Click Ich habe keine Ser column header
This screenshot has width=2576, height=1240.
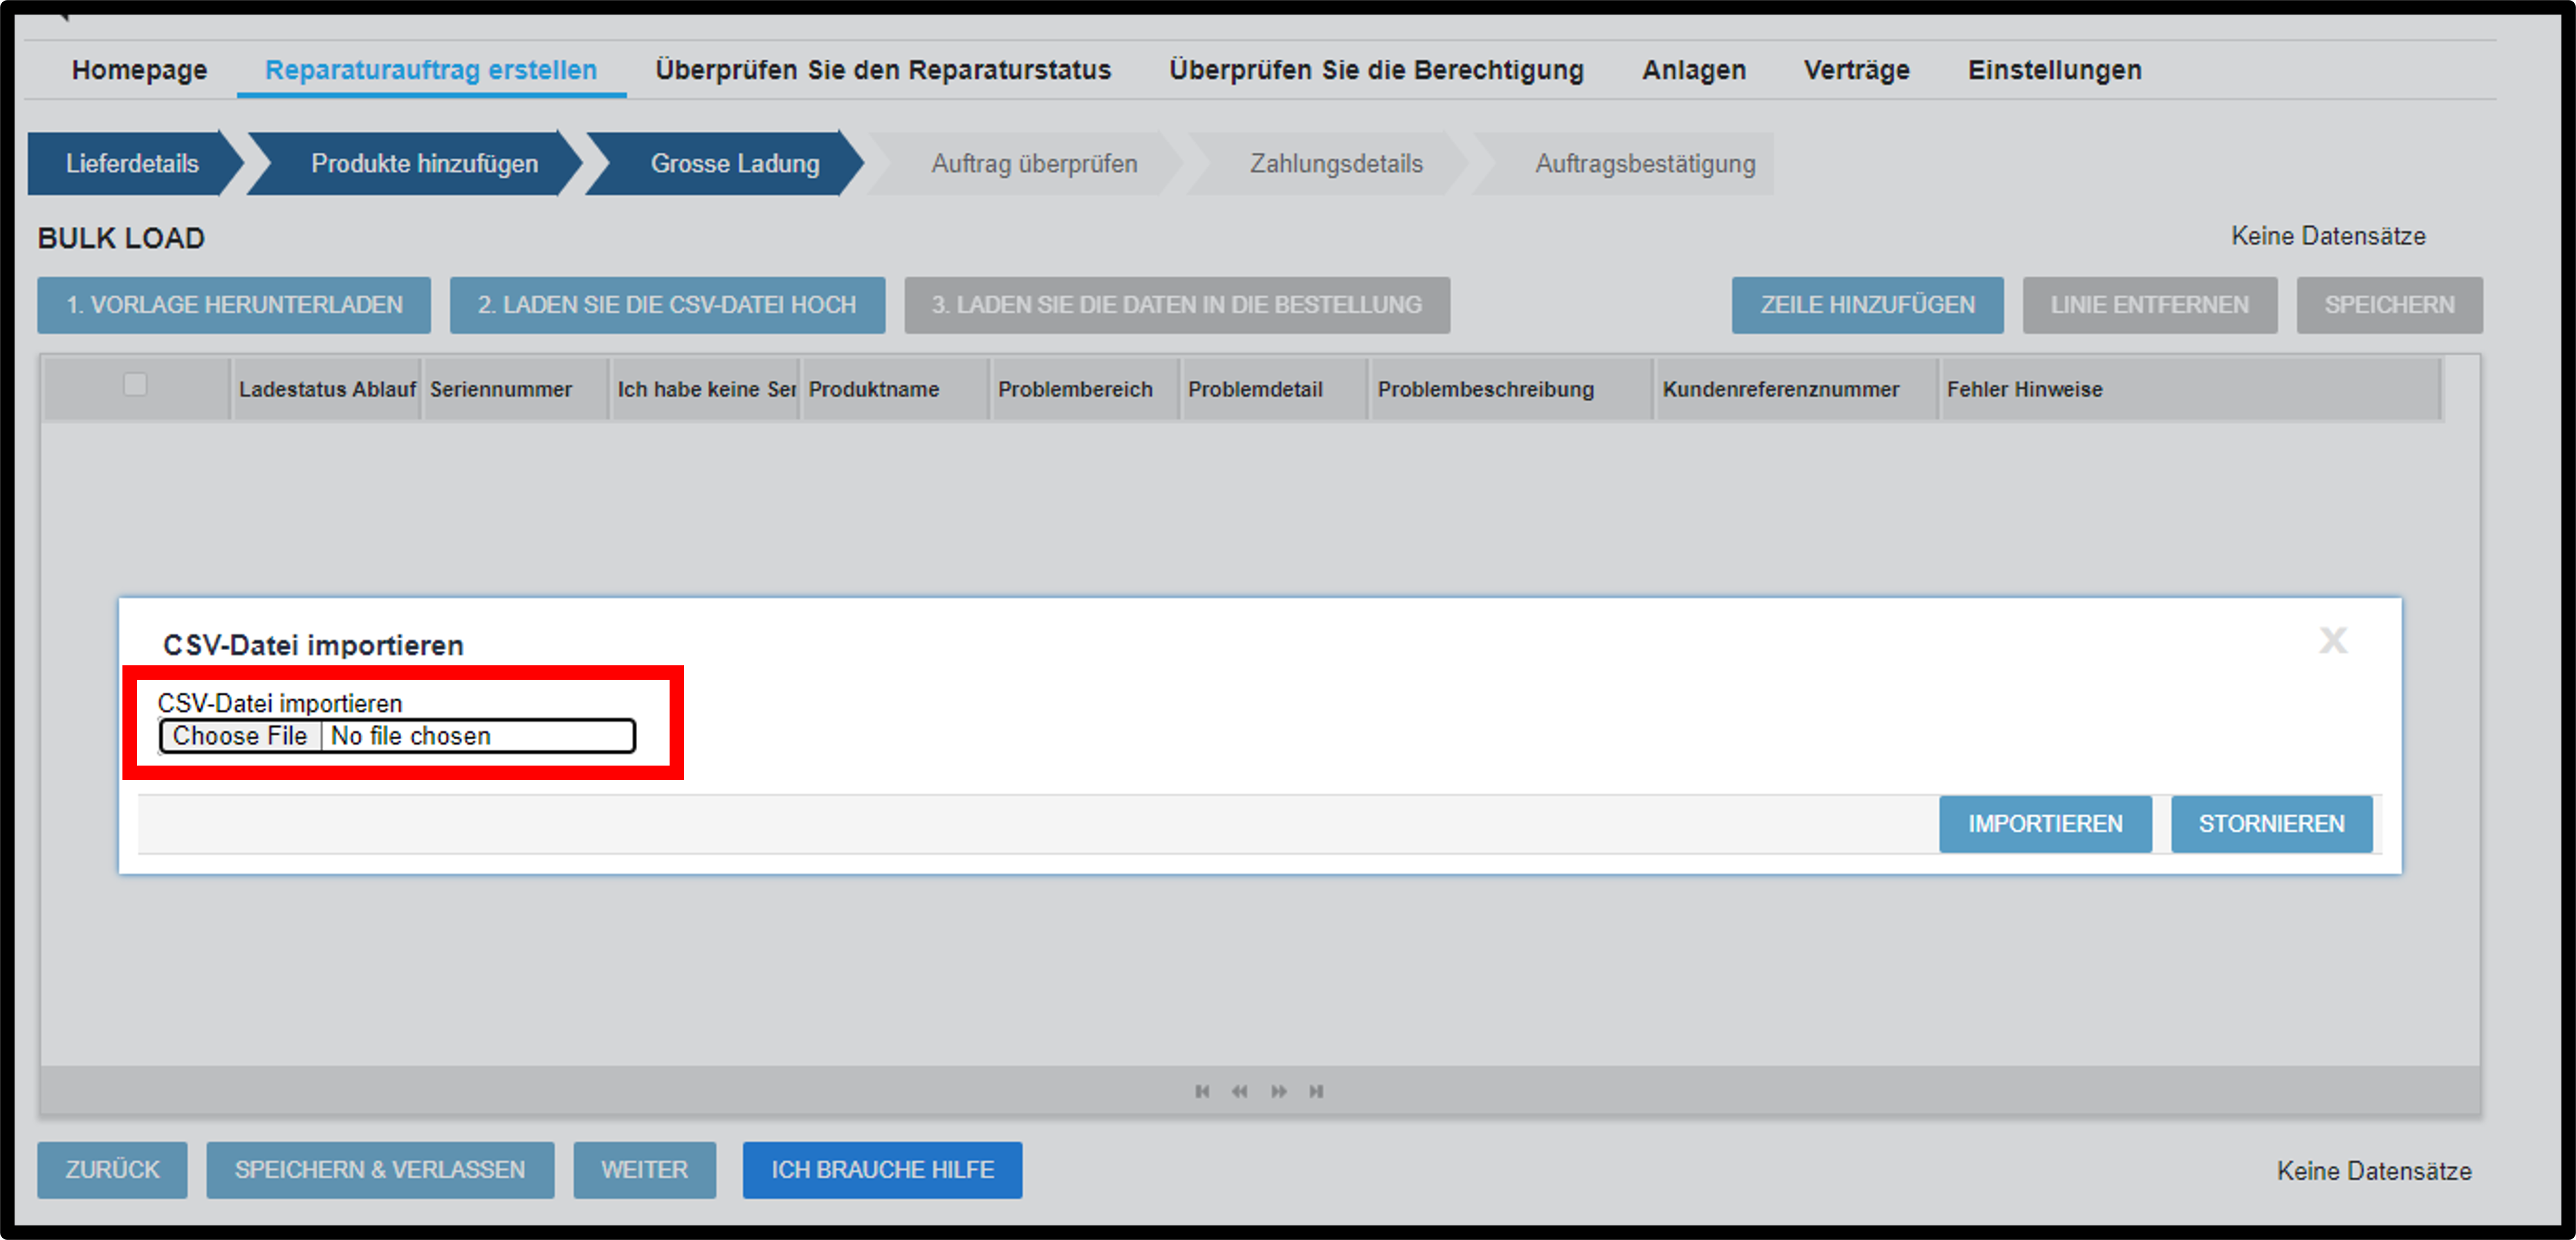click(706, 389)
